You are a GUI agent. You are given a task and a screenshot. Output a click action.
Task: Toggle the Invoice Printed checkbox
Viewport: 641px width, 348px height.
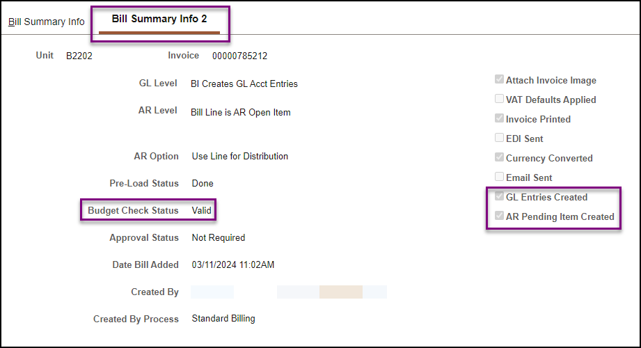pos(499,119)
